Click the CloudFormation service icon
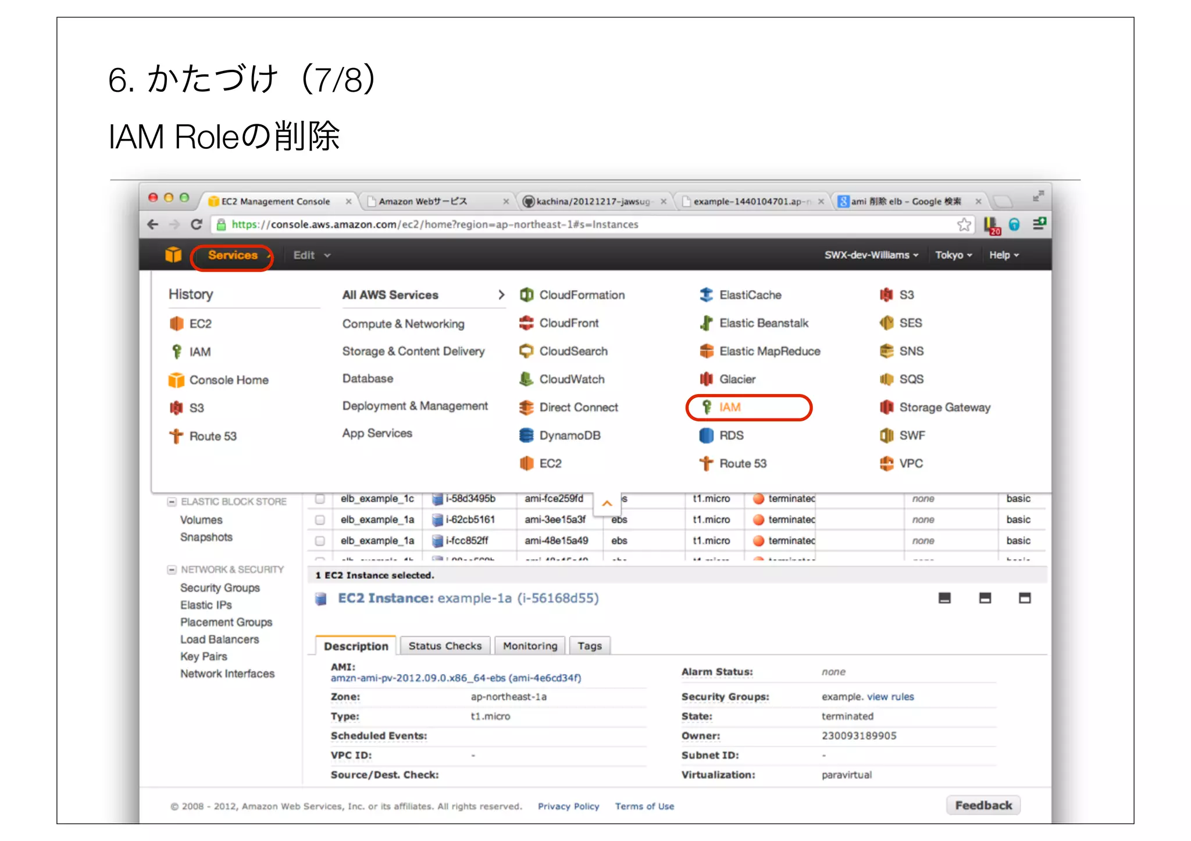 tap(526, 295)
